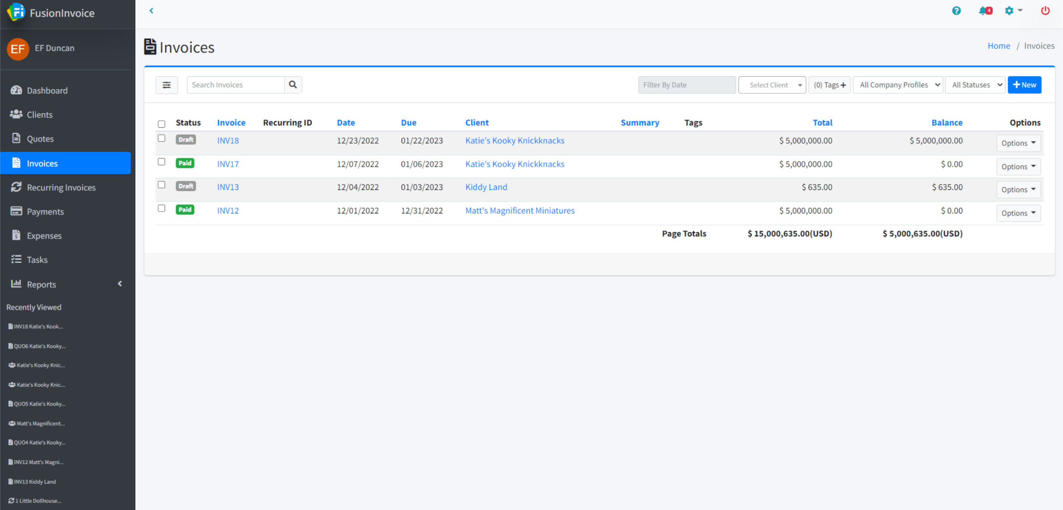Check the INV18 row checkbox
This screenshot has width=1063, height=510.
coord(161,138)
